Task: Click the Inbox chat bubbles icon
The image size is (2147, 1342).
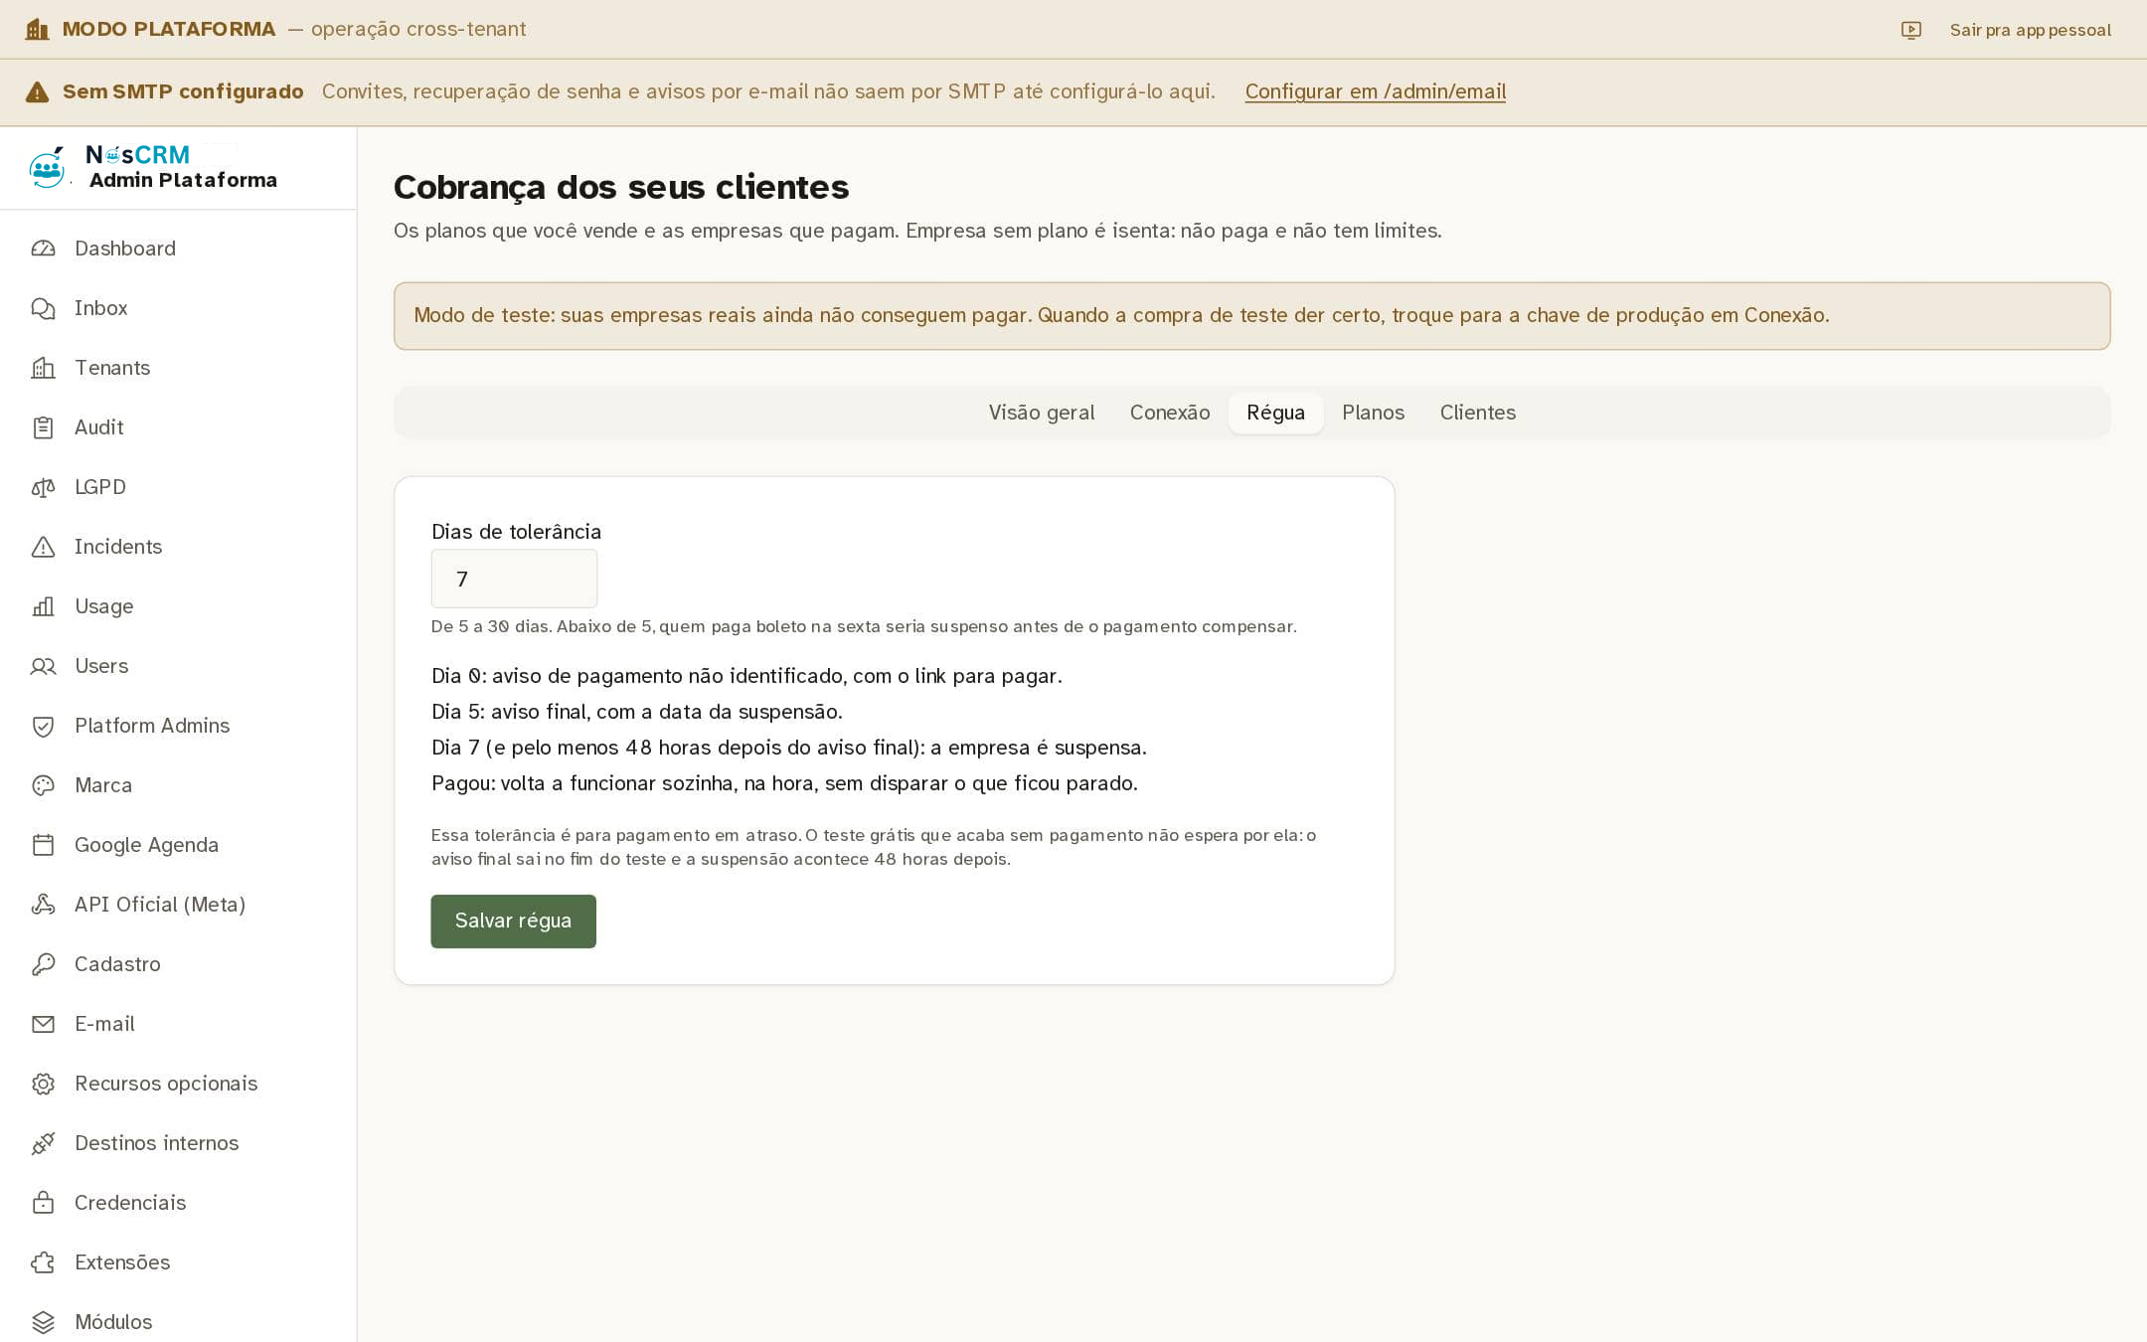Action: coord(43,308)
